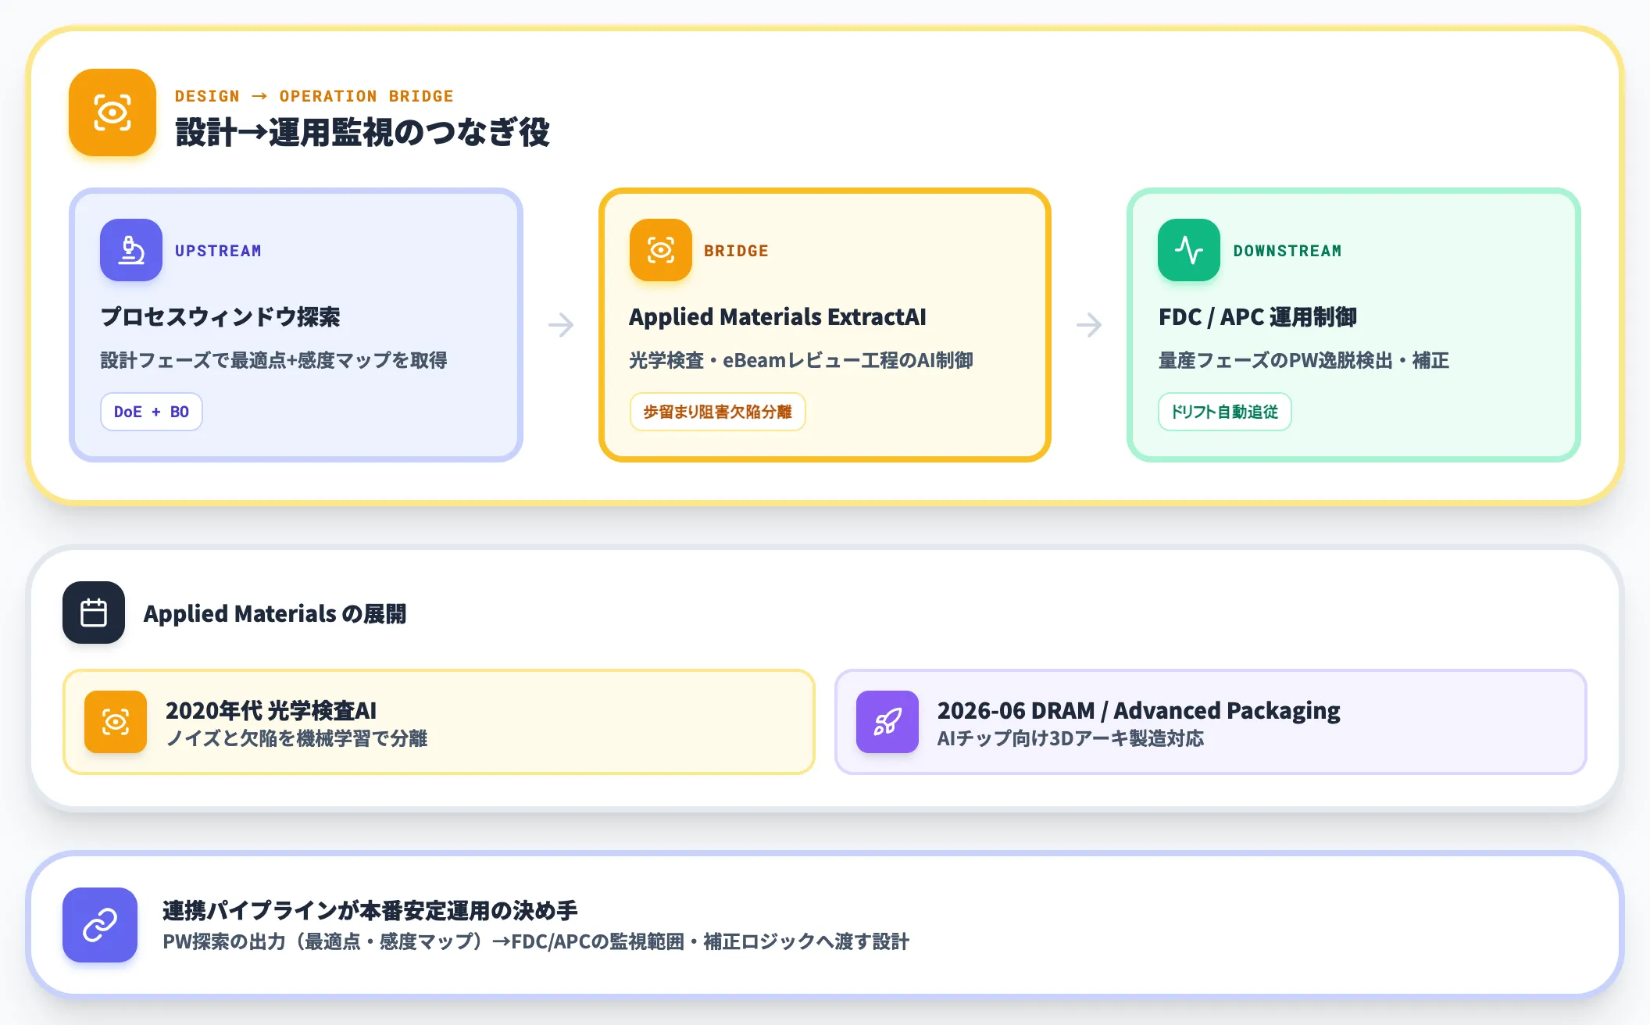The width and height of the screenshot is (1650, 1025).
Task: Click the DESIGN → OPERATION BRIDGE caption
Action: (x=314, y=96)
